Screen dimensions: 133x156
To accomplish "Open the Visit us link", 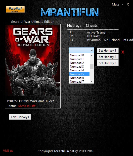I will (x=8, y=151).
